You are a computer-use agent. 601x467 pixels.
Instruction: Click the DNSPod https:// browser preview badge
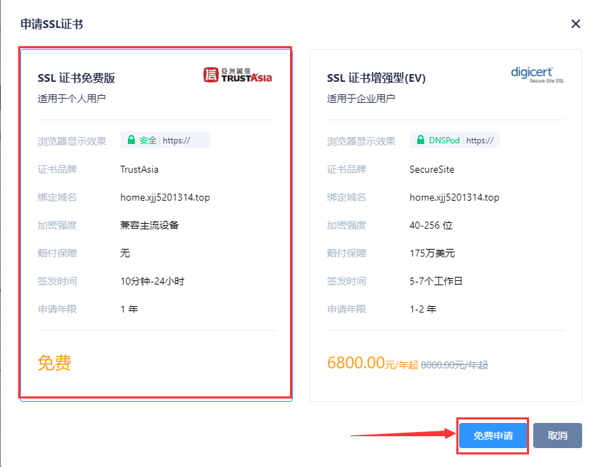click(454, 140)
